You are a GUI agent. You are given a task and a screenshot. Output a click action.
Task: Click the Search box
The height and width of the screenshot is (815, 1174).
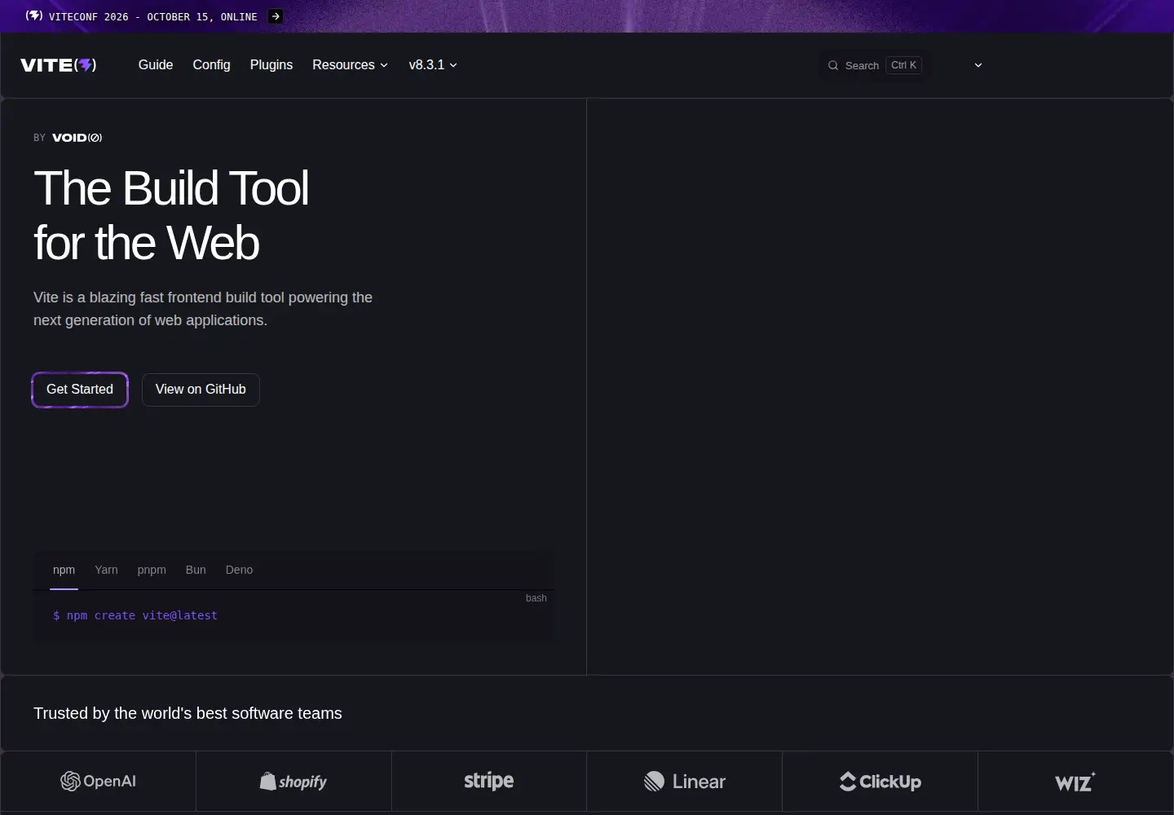pyautogui.click(x=876, y=65)
